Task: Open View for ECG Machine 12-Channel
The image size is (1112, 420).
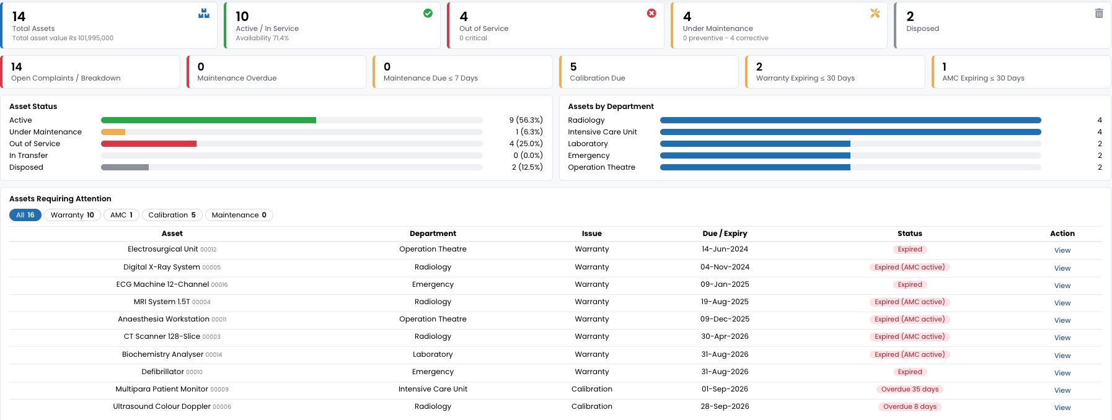Action: [x=1062, y=286]
